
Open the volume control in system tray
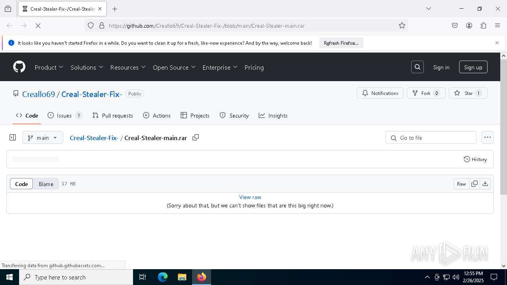456,277
